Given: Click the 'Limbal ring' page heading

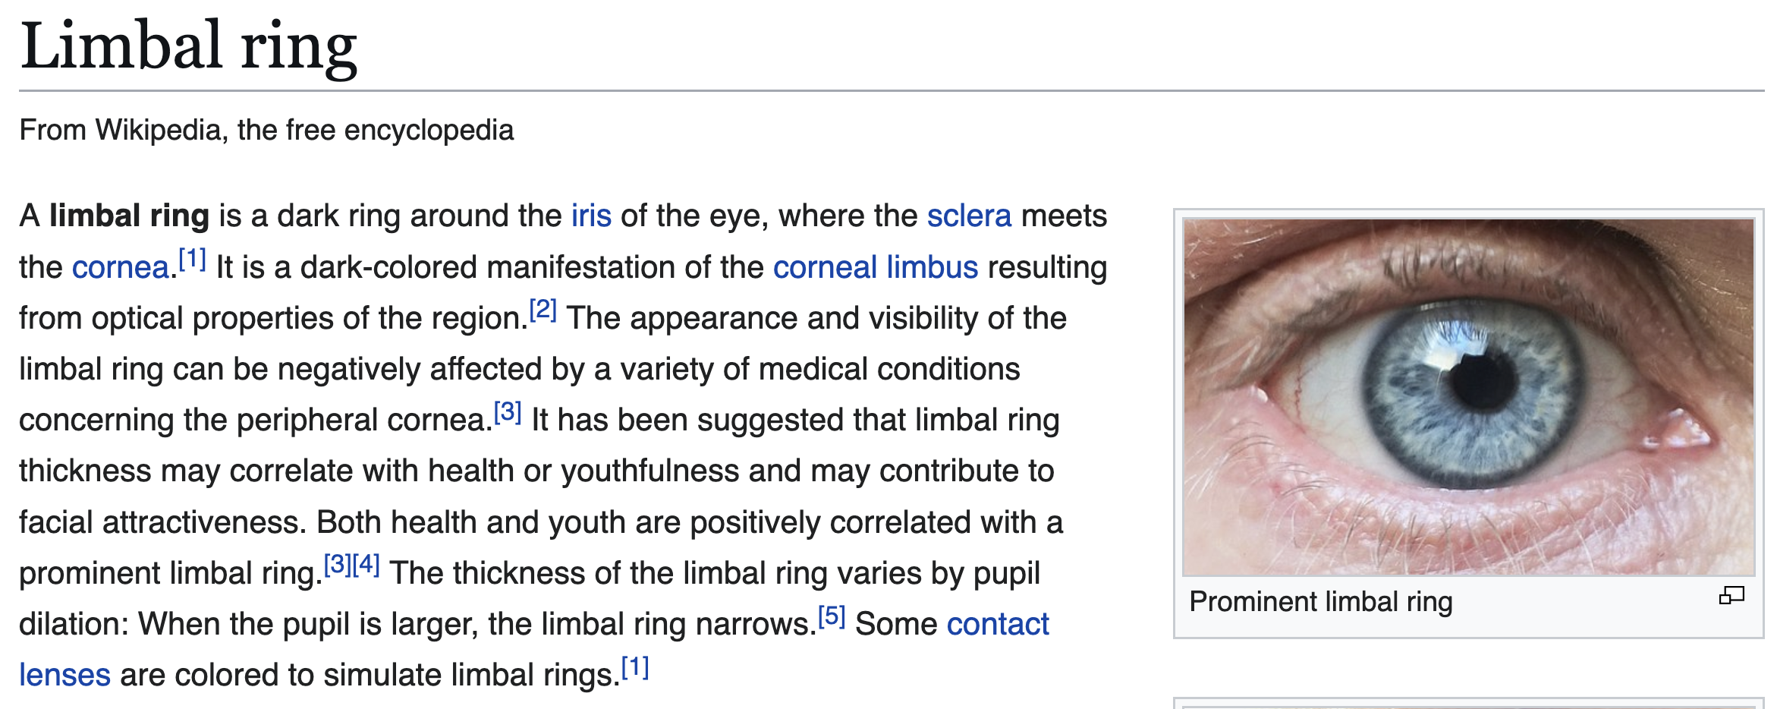Looking at the screenshot, I should (189, 47).
